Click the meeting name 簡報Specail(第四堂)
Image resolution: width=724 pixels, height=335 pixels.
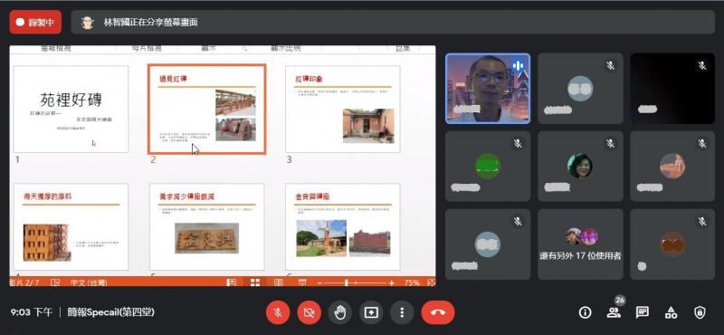(110, 312)
